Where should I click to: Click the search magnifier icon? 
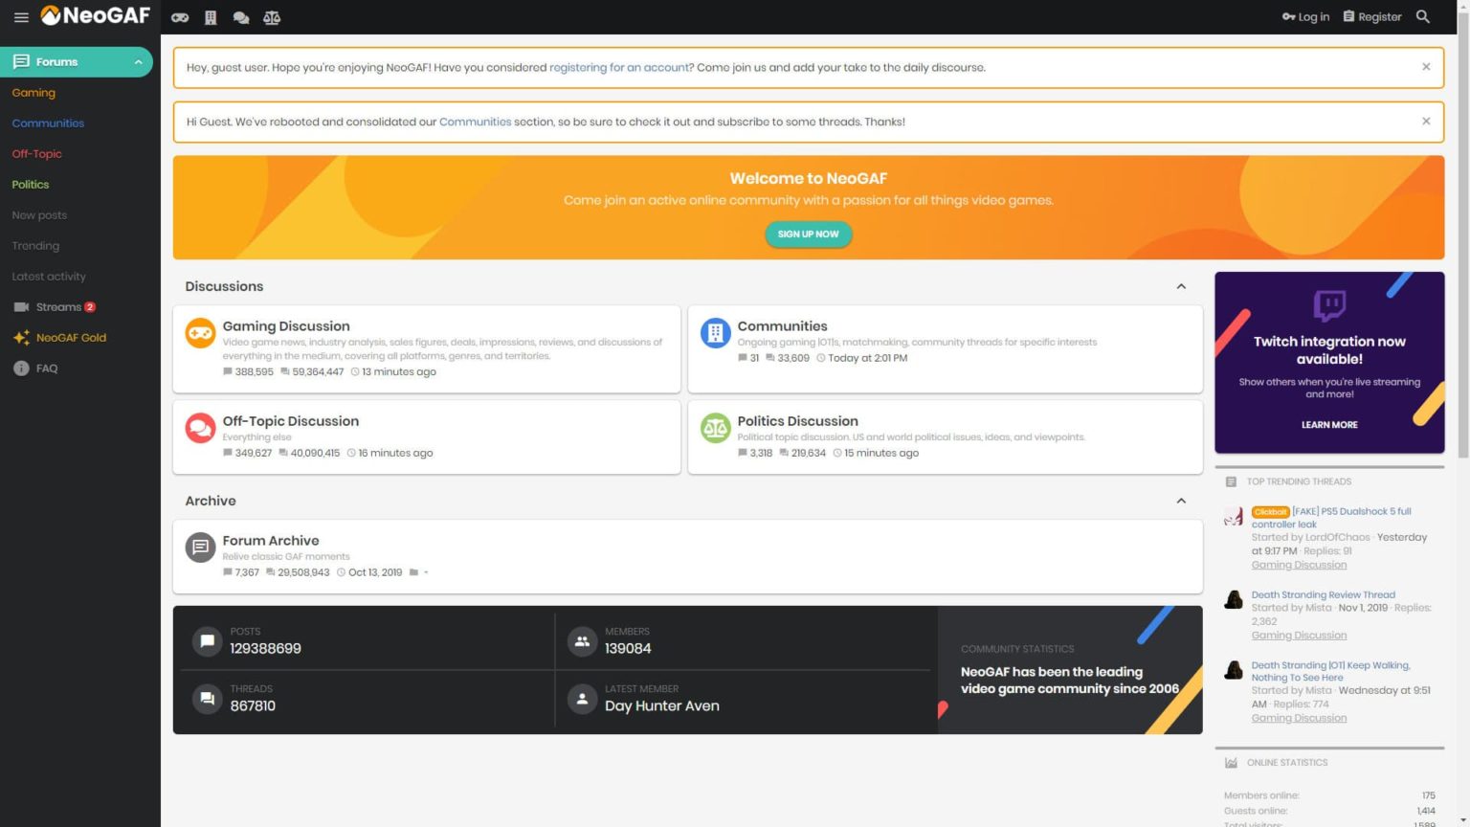(x=1423, y=17)
